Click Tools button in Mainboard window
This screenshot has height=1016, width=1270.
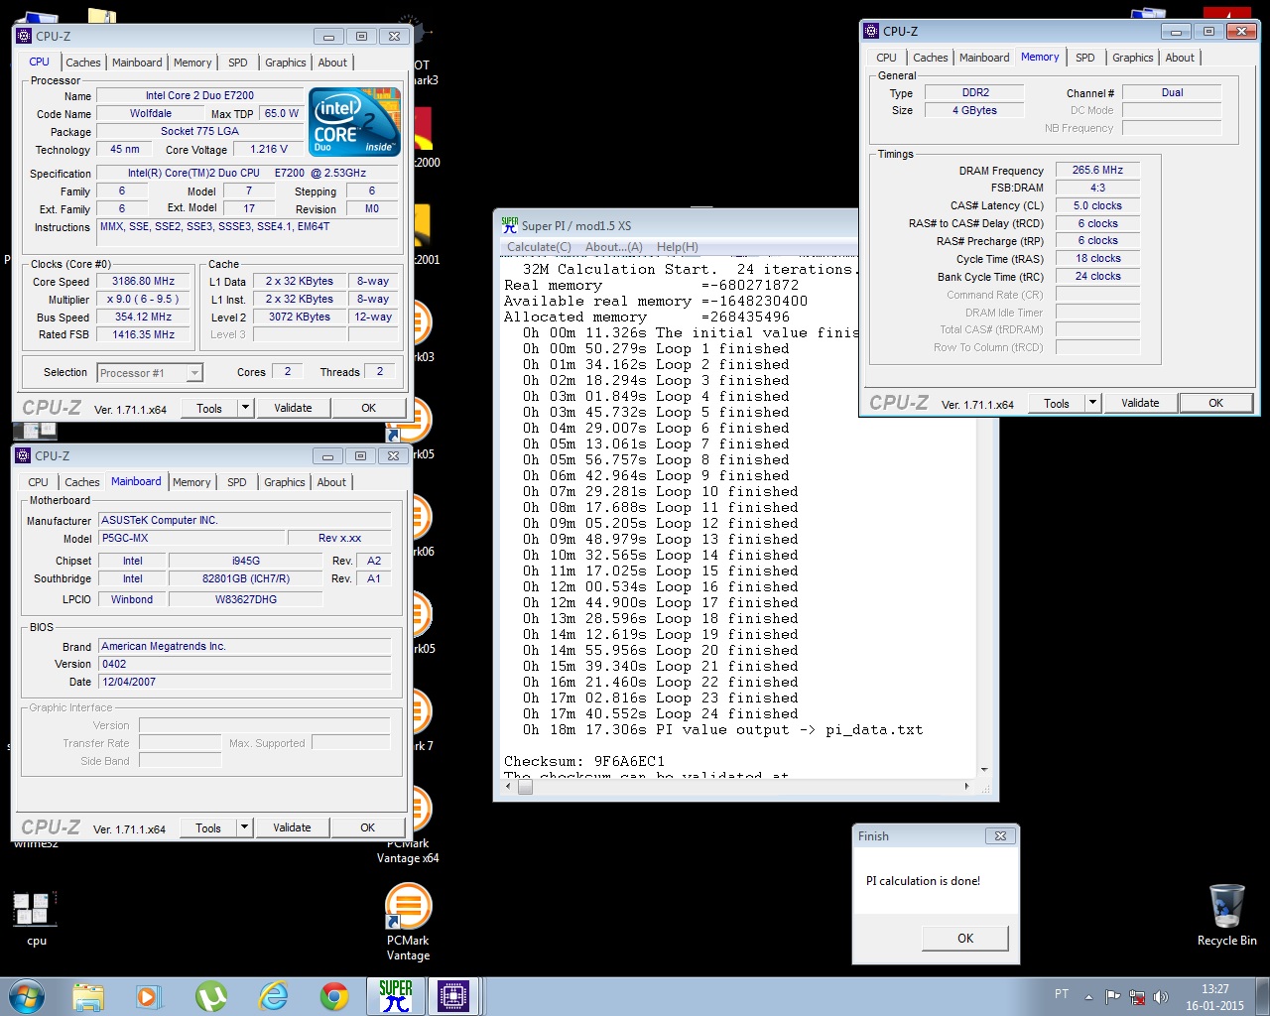(208, 827)
